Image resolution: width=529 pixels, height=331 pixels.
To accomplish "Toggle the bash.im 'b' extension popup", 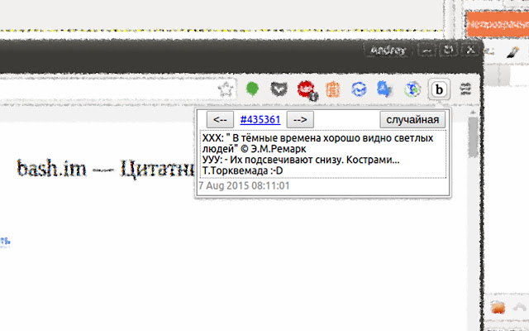I will (x=439, y=89).
